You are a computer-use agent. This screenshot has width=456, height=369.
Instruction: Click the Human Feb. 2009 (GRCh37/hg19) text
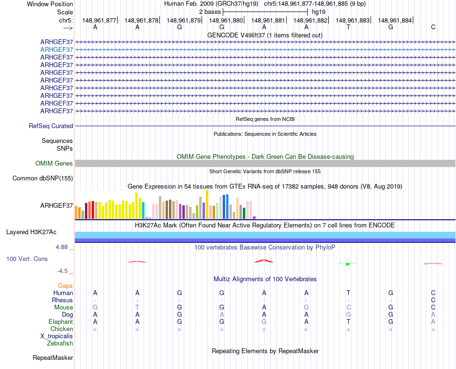coord(211,4)
